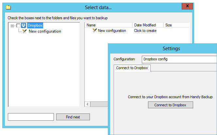Select Dropbox item in folder tree
217x135 pixels.
point(35,25)
